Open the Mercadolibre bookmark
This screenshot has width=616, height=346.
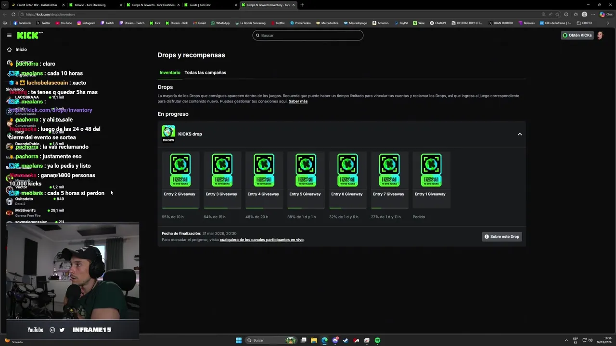click(x=327, y=23)
